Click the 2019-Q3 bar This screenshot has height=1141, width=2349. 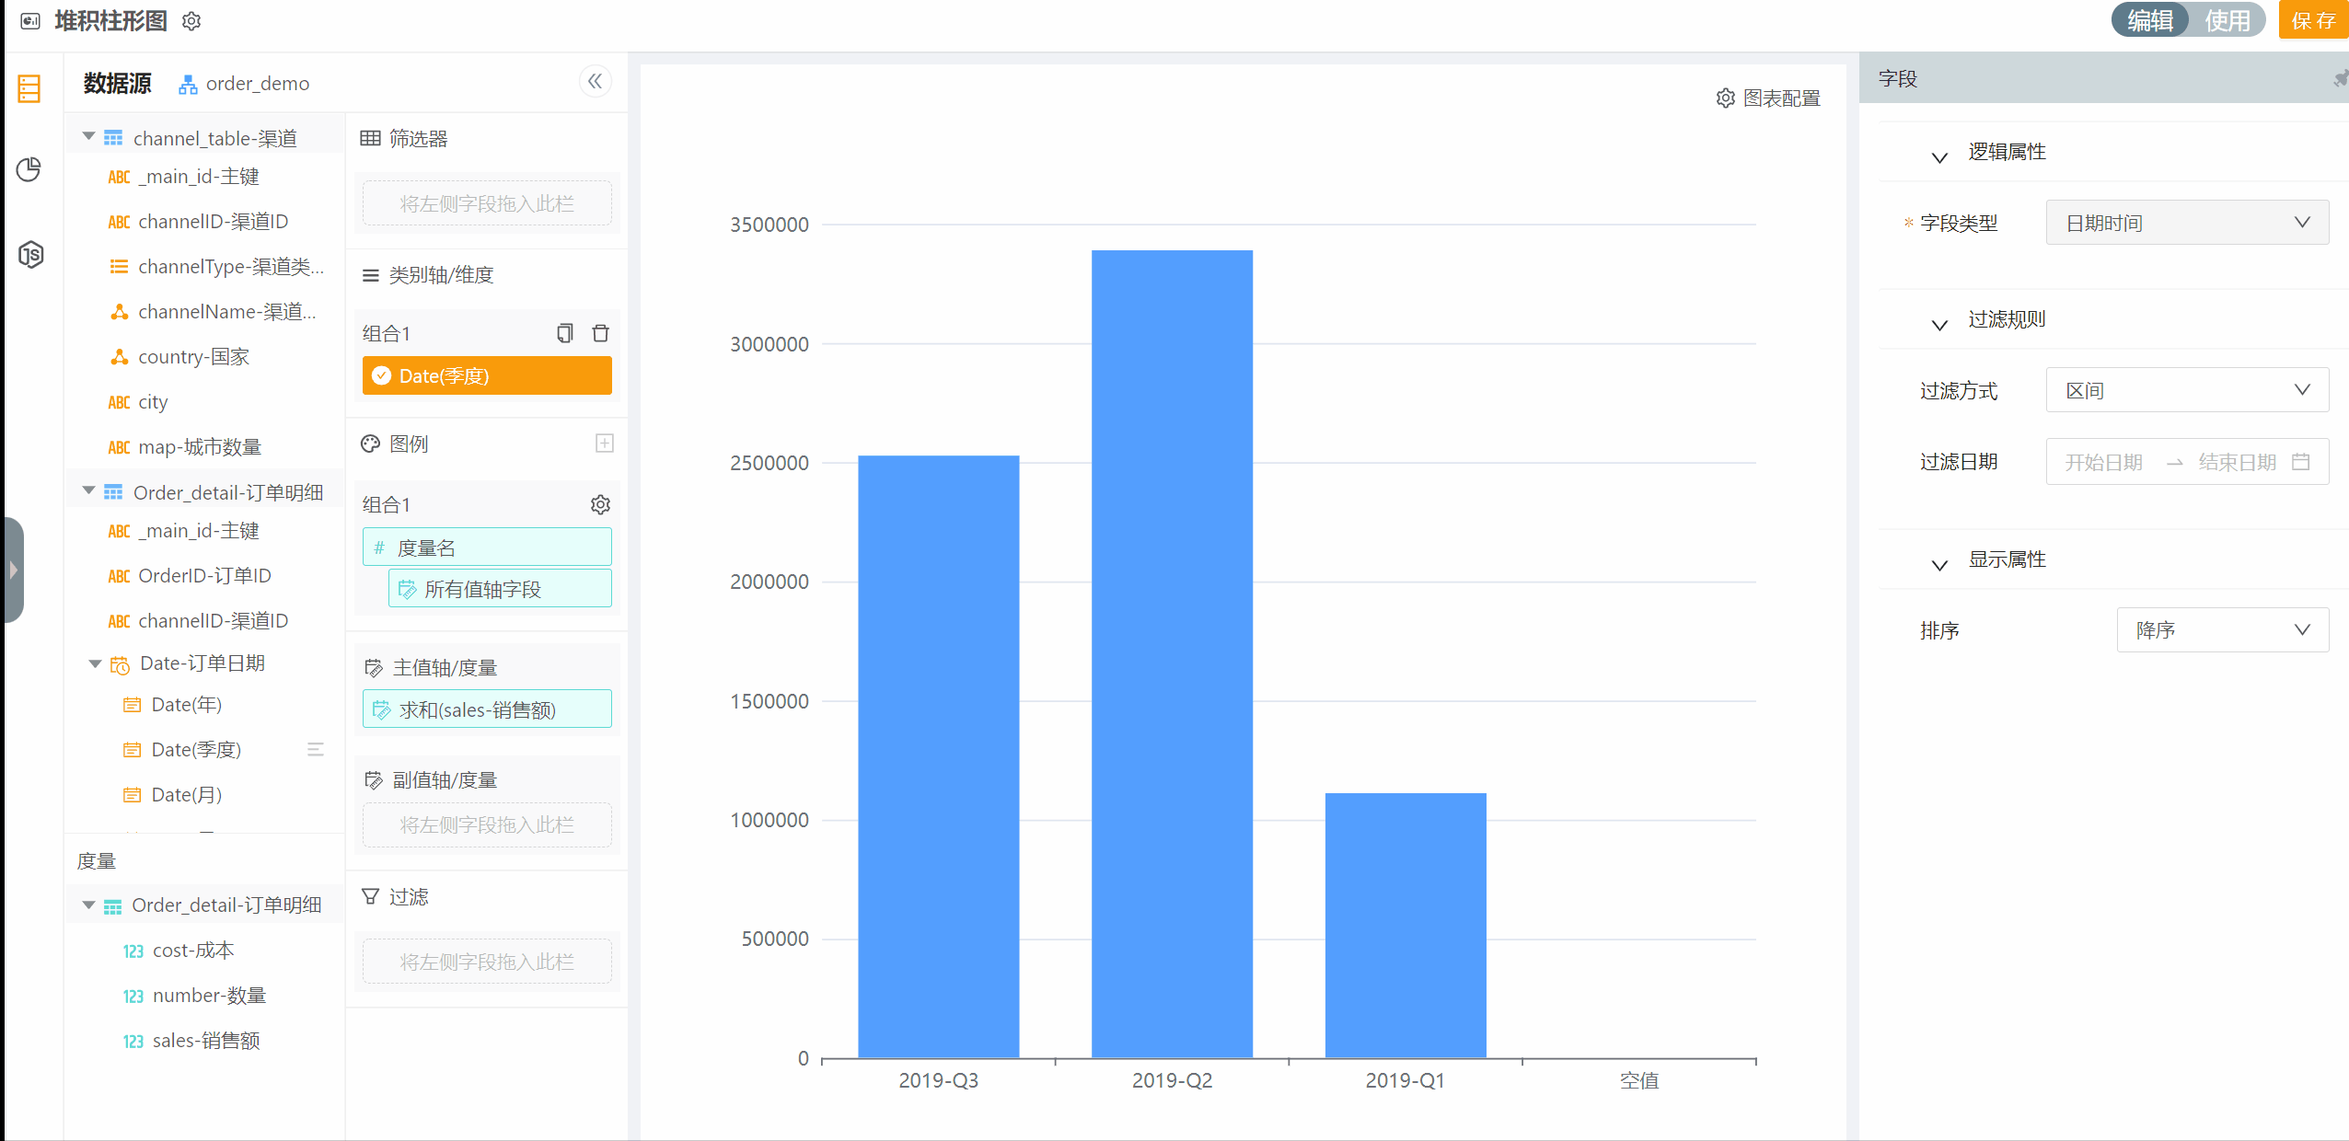point(939,756)
